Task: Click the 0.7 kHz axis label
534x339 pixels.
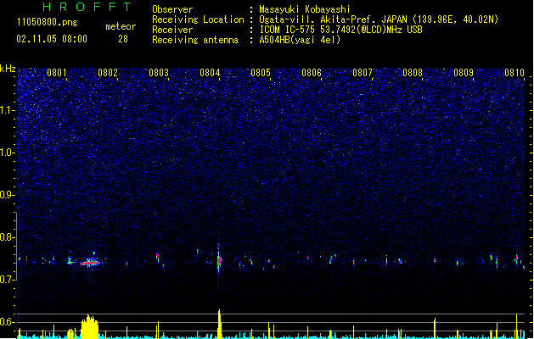Action: point(8,280)
